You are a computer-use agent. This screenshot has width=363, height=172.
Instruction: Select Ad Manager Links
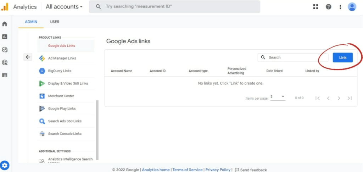point(66,58)
